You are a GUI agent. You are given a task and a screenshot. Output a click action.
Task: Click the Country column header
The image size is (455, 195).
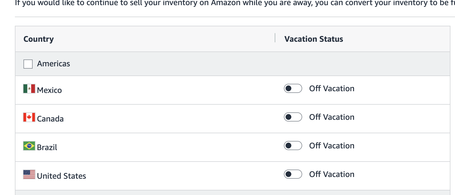pos(39,39)
